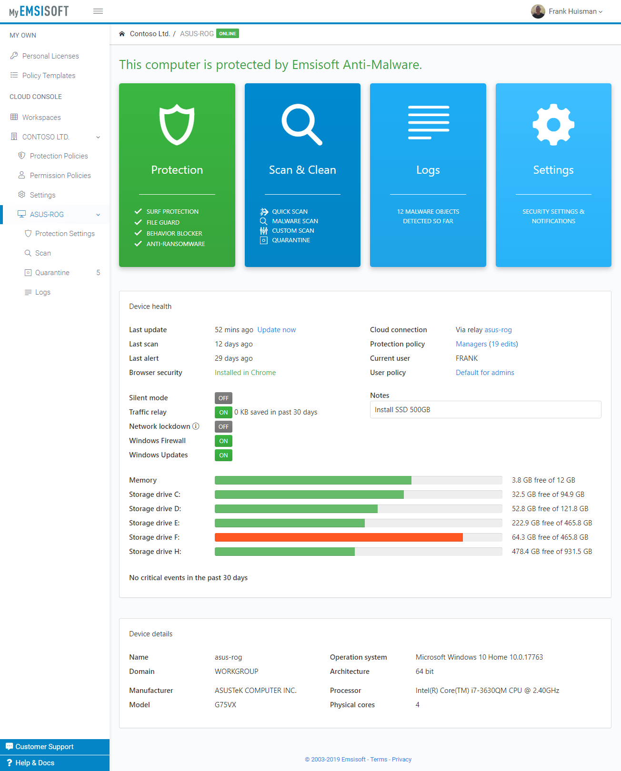Toggle Silent mode OFF switch
The width and height of the screenshot is (621, 771).
223,398
